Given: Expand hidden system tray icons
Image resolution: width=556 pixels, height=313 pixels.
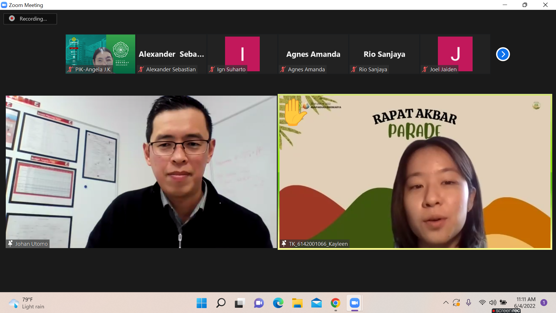Looking at the screenshot, I should point(446,303).
